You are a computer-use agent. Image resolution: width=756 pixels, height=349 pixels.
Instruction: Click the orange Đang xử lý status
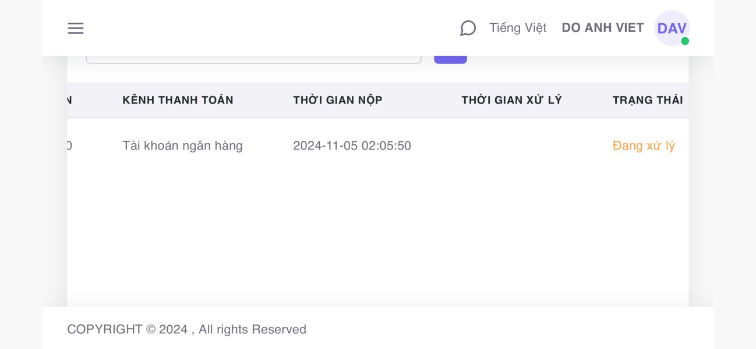click(644, 145)
